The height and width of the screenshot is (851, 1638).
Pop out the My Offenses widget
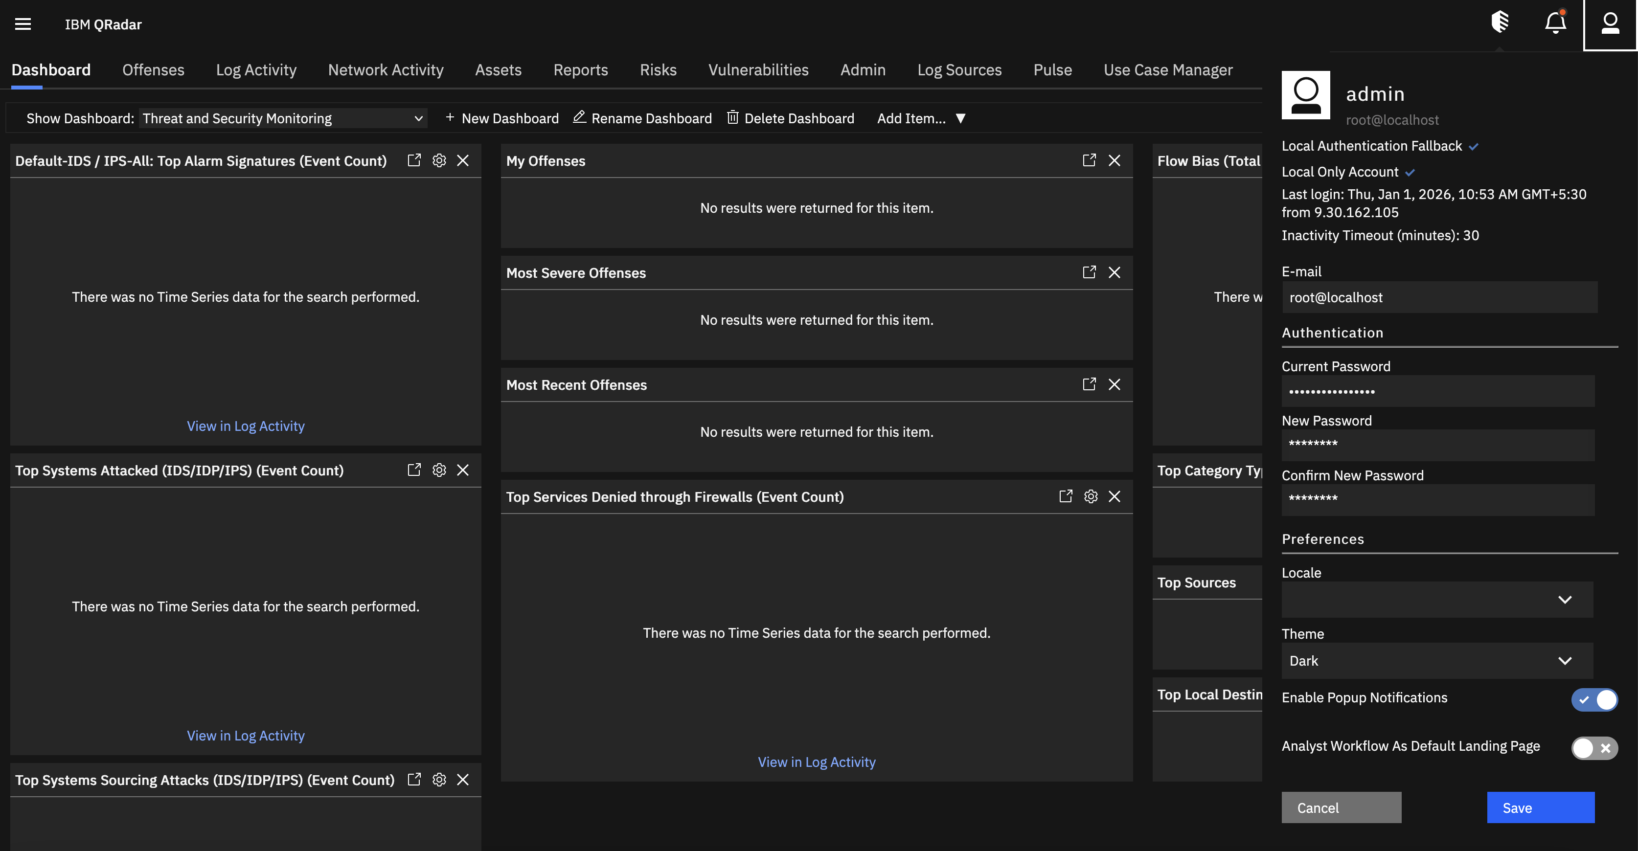tap(1089, 161)
